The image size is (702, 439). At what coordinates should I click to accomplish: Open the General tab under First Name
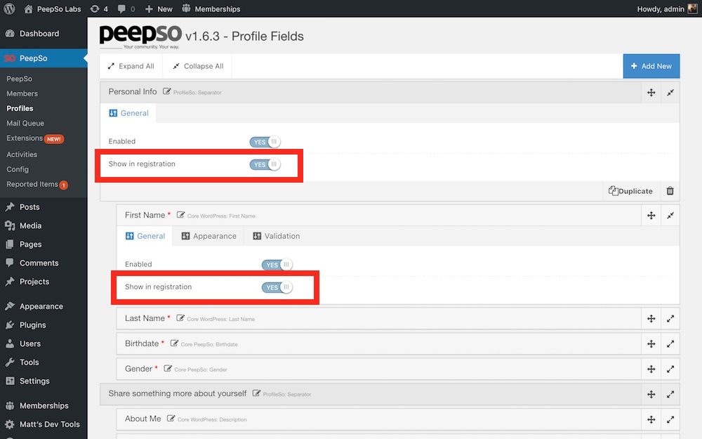click(145, 236)
